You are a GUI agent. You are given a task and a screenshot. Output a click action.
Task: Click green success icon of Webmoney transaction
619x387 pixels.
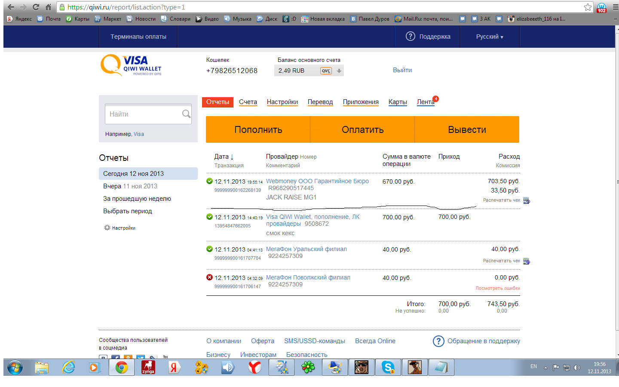click(209, 181)
